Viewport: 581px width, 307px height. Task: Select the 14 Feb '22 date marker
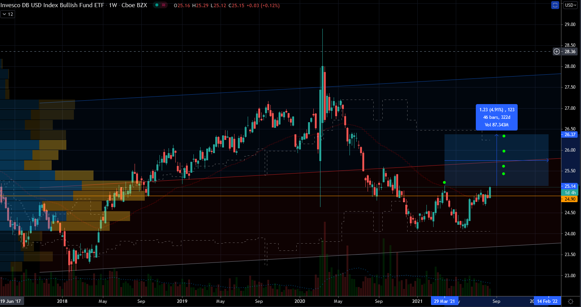pyautogui.click(x=547, y=301)
